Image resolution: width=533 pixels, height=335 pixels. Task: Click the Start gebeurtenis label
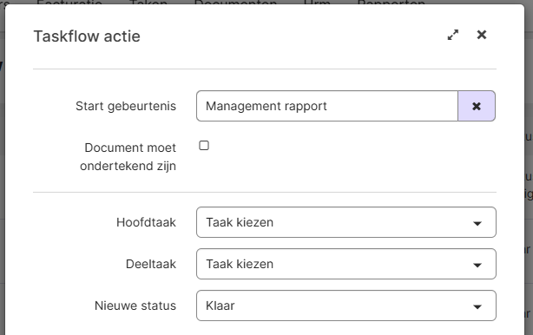click(126, 106)
